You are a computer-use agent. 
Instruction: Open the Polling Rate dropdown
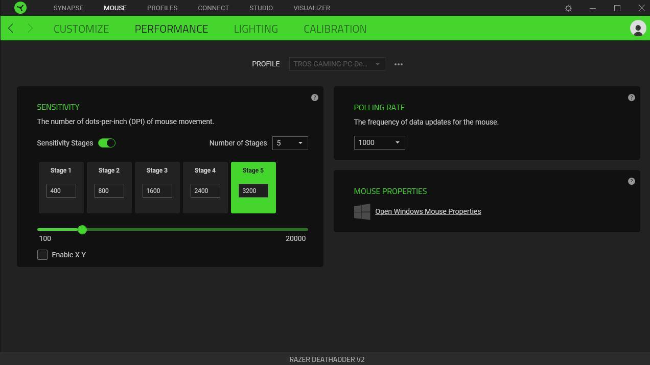point(379,142)
